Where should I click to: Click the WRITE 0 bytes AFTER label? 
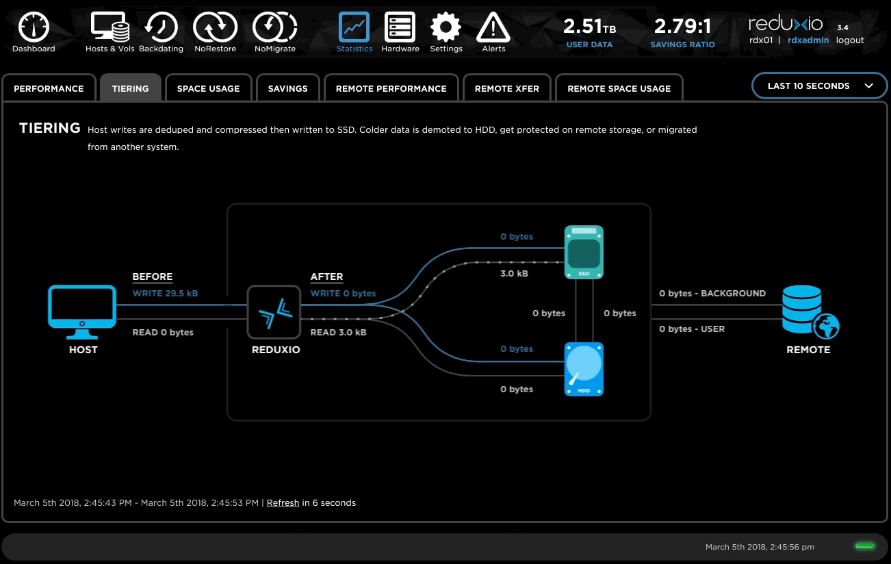[344, 293]
